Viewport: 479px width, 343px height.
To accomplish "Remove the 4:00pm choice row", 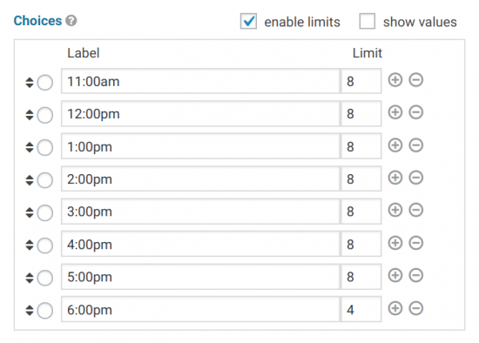I will (x=416, y=243).
